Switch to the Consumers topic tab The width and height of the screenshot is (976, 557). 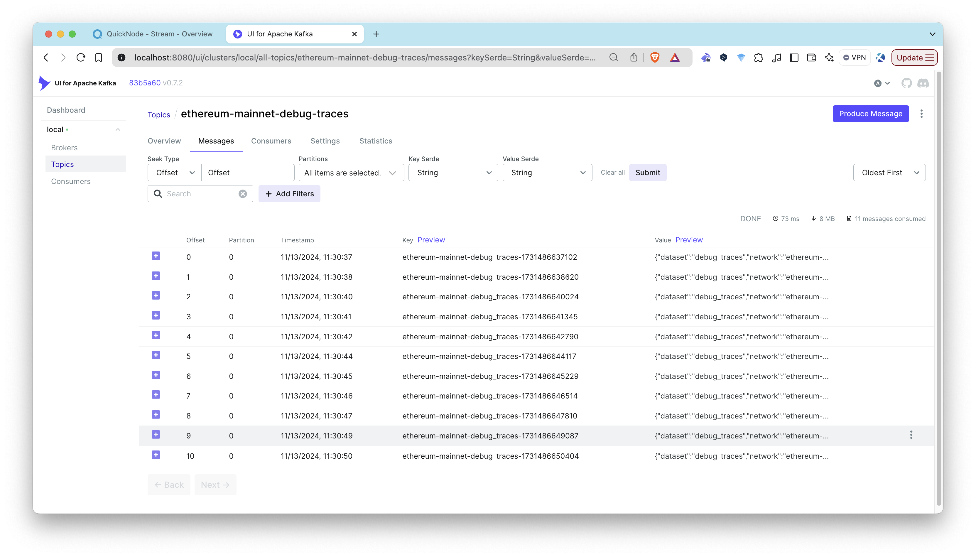(x=271, y=141)
